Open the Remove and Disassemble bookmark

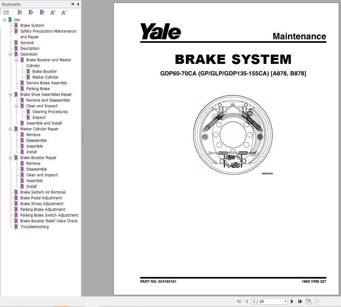point(48,100)
